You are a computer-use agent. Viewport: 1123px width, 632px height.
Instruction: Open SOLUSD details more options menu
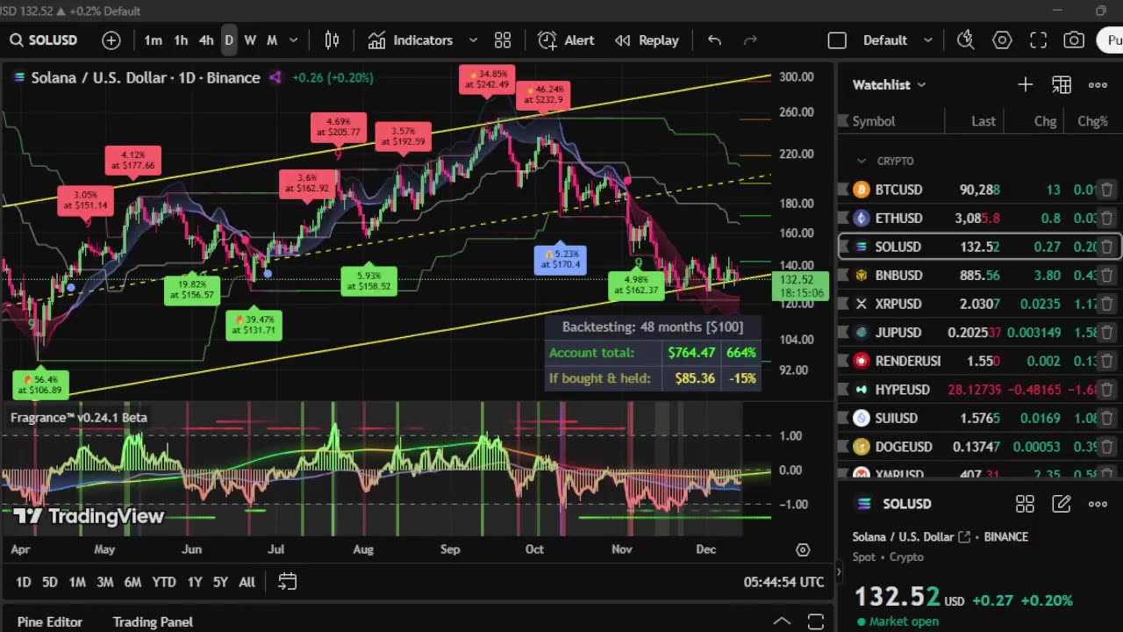click(1098, 504)
